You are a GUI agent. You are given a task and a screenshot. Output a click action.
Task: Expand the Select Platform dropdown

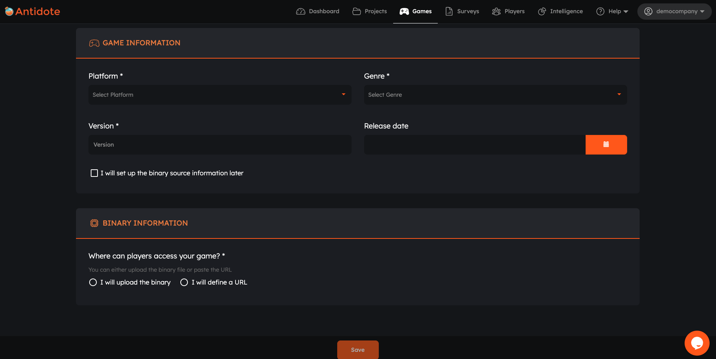(x=220, y=95)
